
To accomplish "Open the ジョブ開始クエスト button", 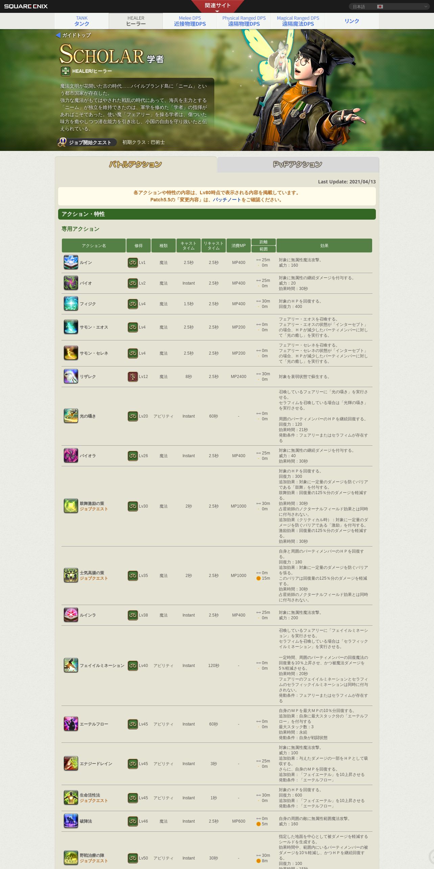I will pyautogui.click(x=87, y=142).
